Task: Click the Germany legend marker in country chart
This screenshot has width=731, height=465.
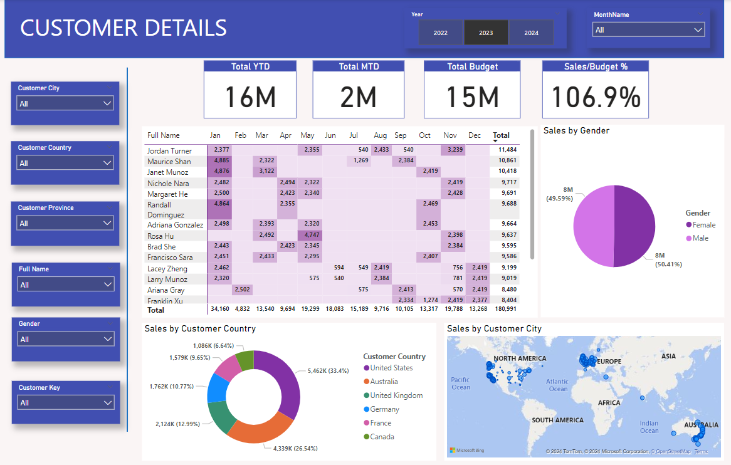Action: pos(366,409)
